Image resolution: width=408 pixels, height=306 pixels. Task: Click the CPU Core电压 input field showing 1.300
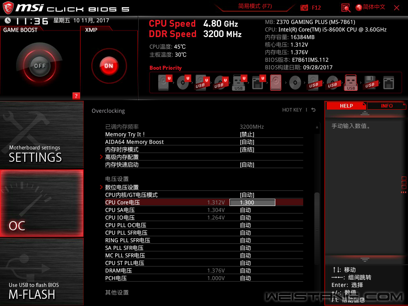252,202
